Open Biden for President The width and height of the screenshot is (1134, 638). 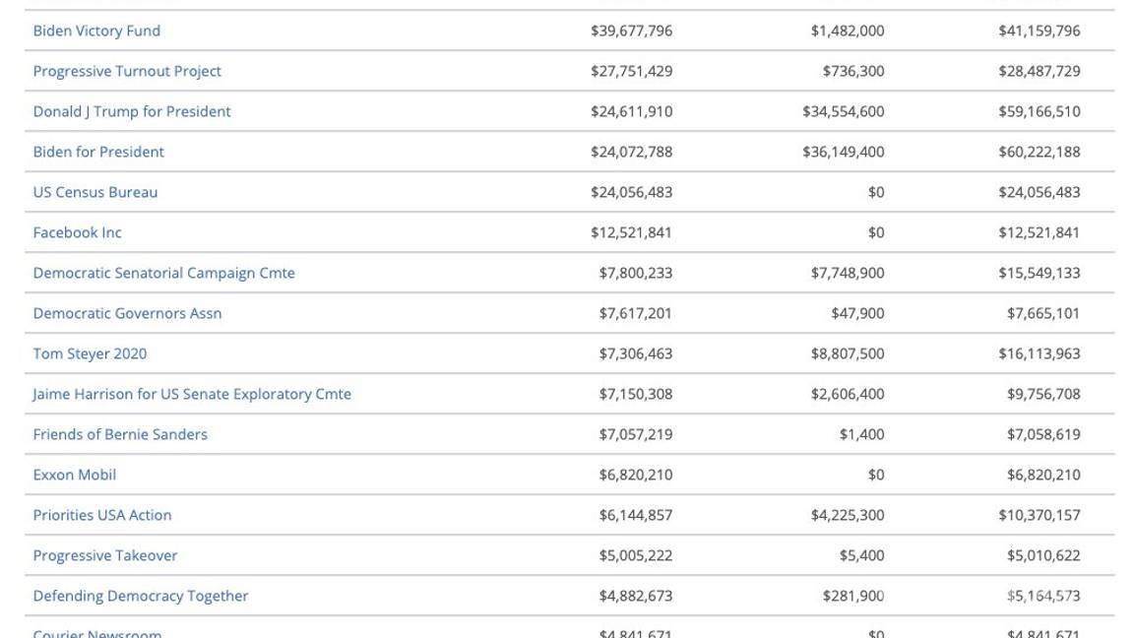[97, 152]
